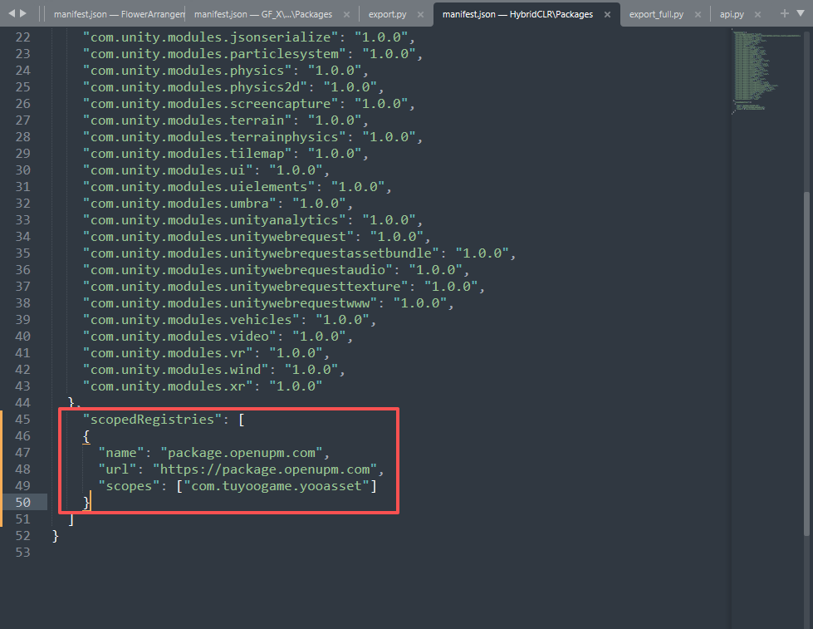Click the opening brace on line 46

click(x=86, y=436)
